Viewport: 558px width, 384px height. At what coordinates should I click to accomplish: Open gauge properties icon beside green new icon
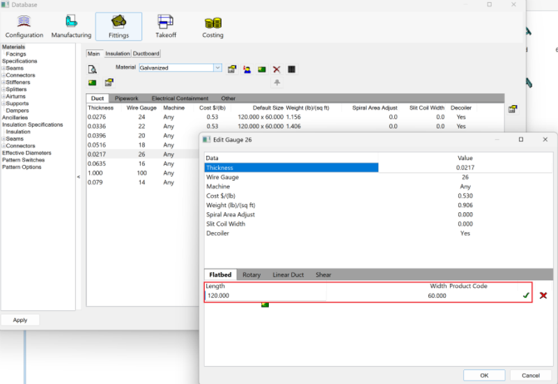pos(109,83)
